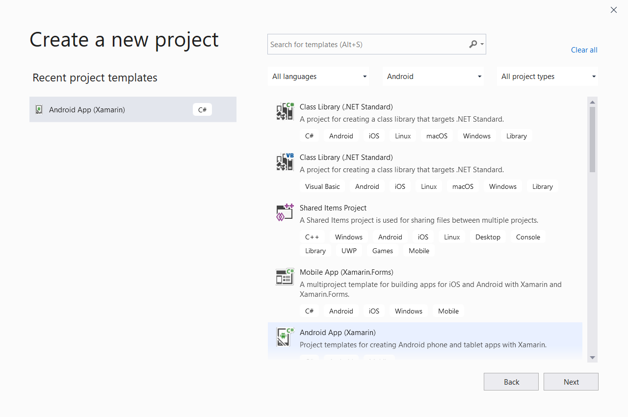Screen dimensions: 628x417
Task: Click the Games tag
Action: (383, 251)
